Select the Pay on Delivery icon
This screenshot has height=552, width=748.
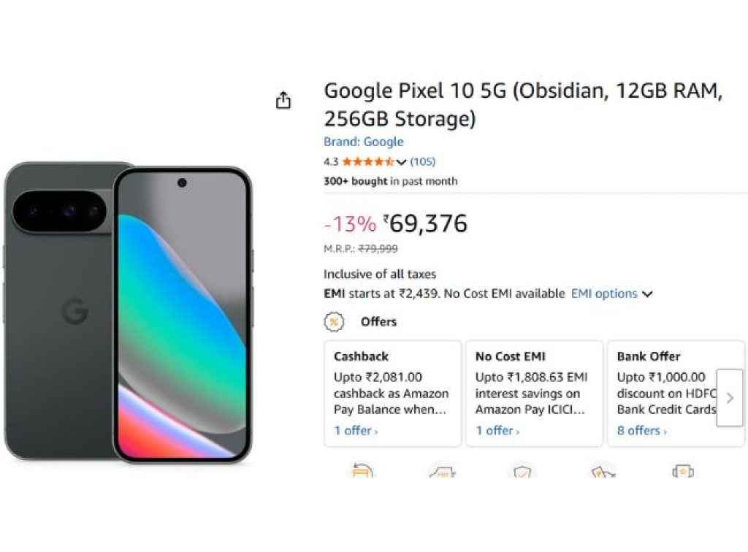pos(603,471)
